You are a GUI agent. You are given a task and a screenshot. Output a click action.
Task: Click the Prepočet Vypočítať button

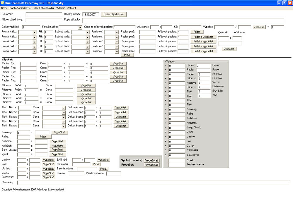coord(152,165)
